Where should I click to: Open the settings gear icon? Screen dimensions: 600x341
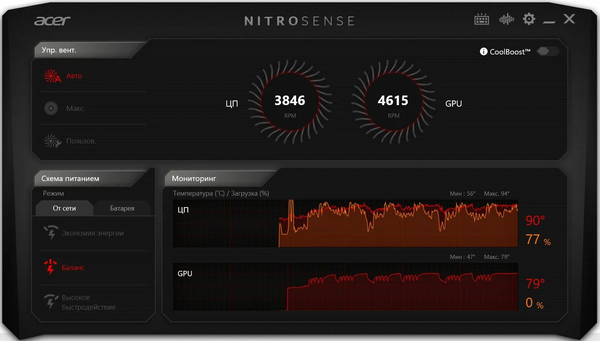pyautogui.click(x=529, y=19)
